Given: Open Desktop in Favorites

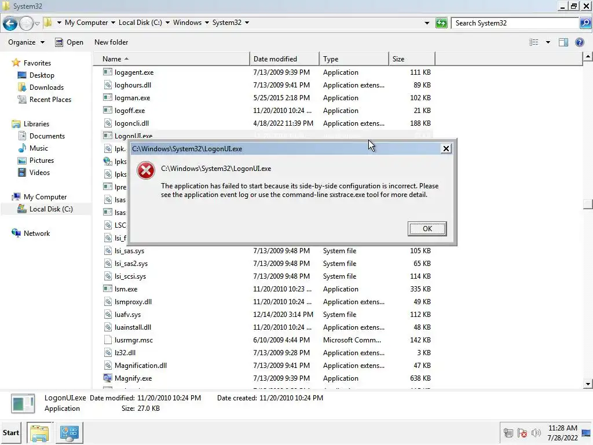Looking at the screenshot, I should (42, 75).
